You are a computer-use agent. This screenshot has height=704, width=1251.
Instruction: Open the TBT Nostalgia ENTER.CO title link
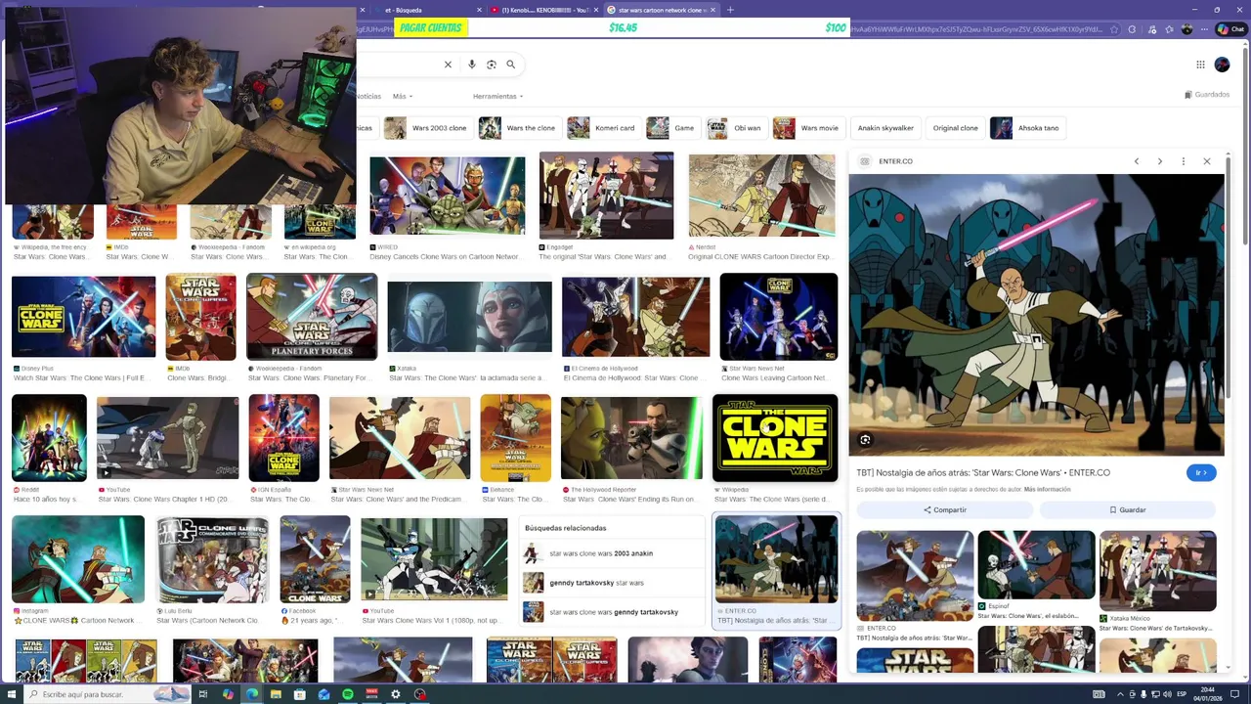[x=983, y=473]
